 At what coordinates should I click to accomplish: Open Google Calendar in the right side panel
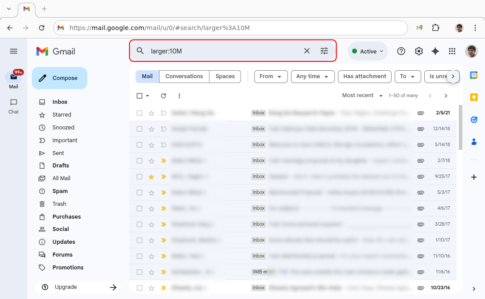[x=473, y=75]
